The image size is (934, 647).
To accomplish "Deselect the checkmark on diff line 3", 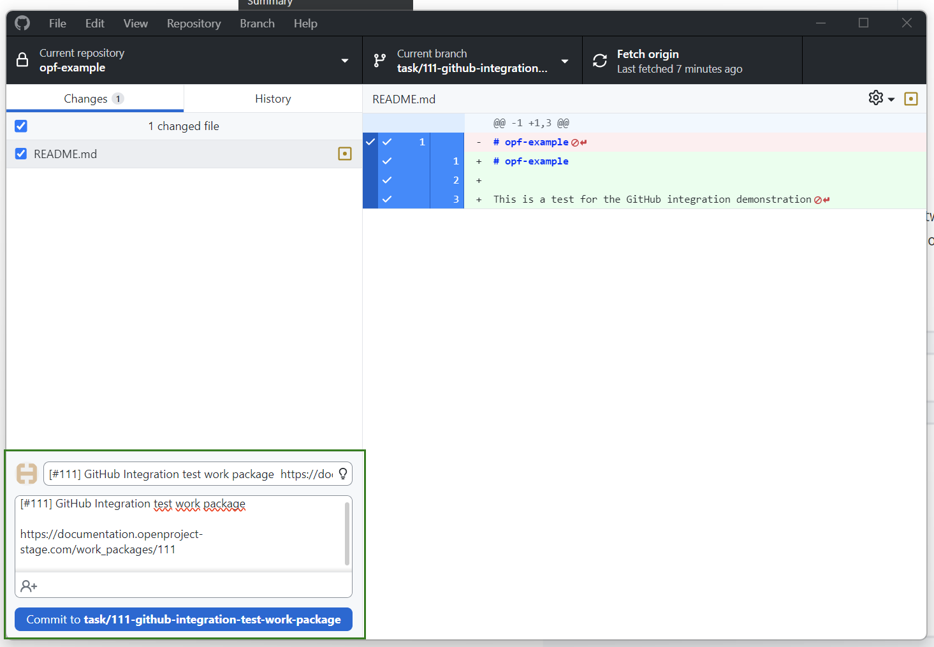I will pyautogui.click(x=387, y=199).
